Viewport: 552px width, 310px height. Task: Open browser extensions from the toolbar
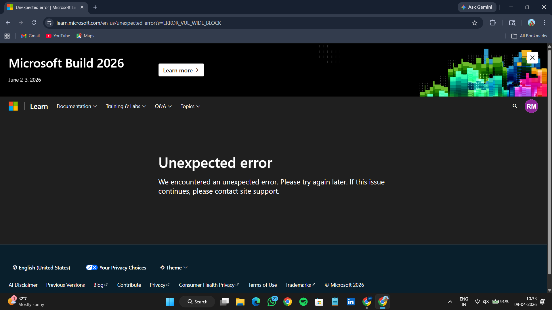tap(493, 23)
